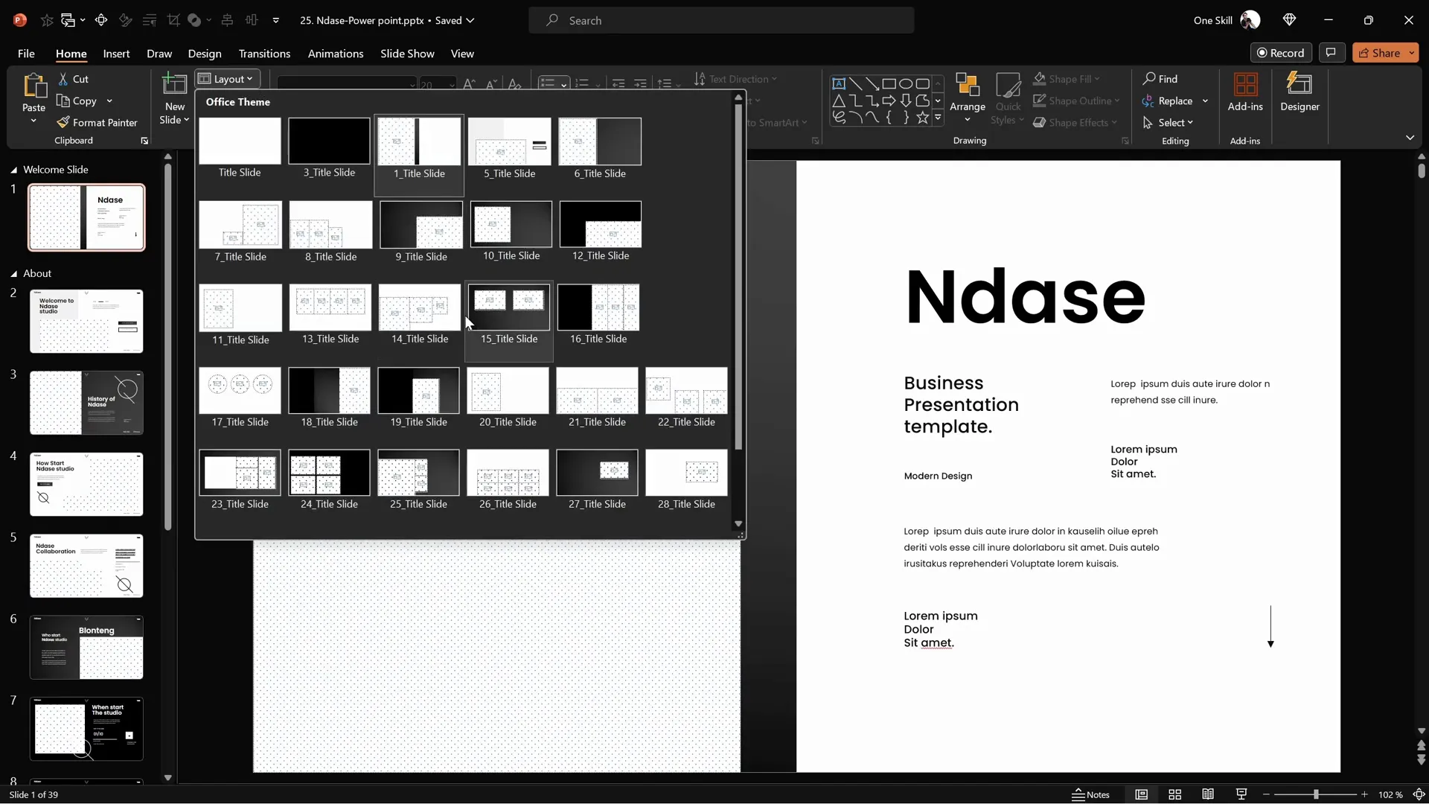1429x804 pixels.
Task: Zoom out with the minus button
Action: click(x=1266, y=795)
